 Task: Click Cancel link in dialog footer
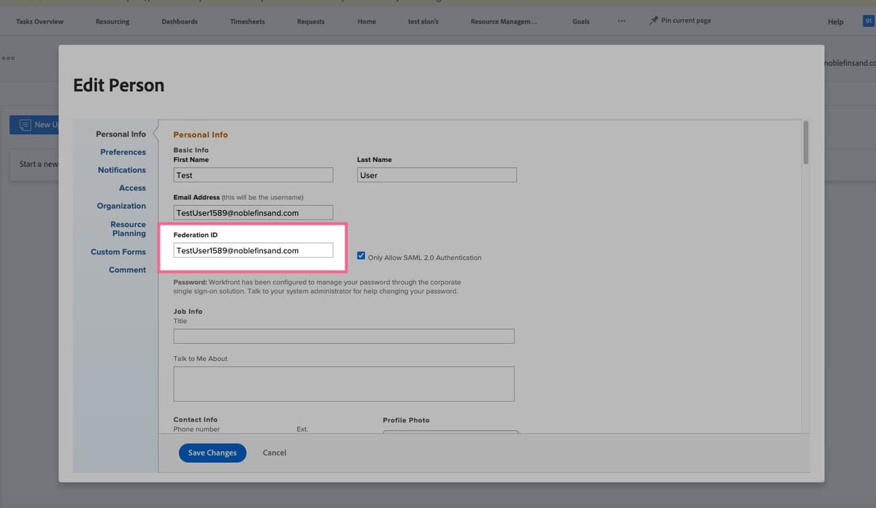click(274, 453)
